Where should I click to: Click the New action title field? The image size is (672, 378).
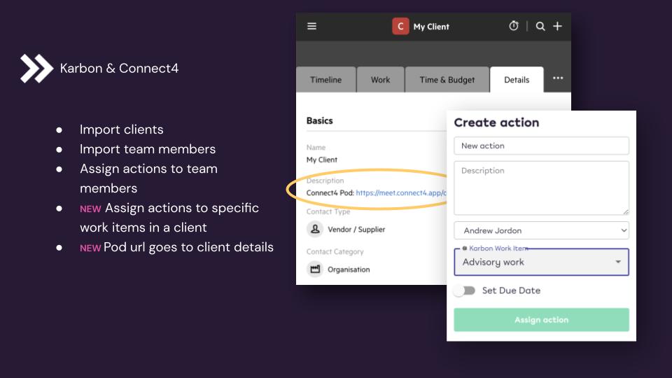(x=541, y=146)
